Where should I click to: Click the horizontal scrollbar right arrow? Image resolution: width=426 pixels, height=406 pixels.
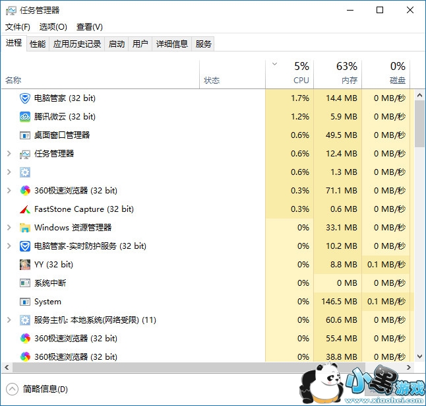point(408,368)
